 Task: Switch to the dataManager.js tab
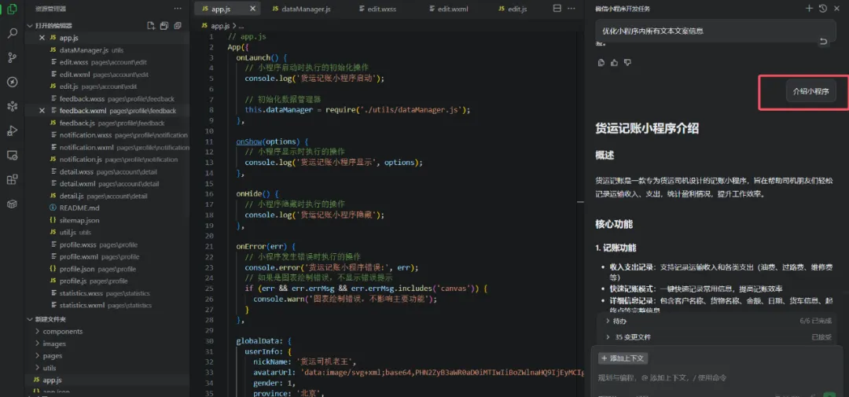pyautogui.click(x=302, y=9)
